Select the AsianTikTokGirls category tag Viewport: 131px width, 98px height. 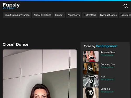tap(42, 15)
